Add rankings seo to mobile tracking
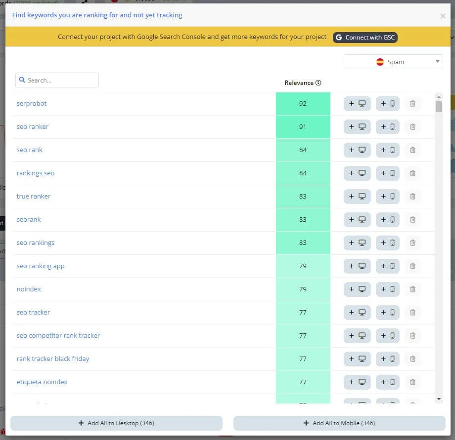 pos(387,173)
